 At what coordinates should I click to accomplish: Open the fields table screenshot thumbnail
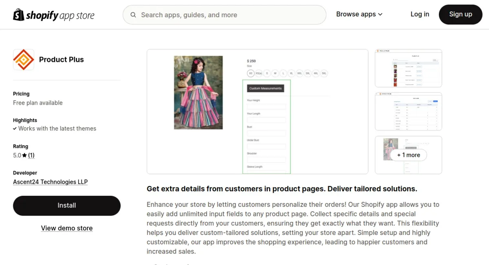(408, 111)
